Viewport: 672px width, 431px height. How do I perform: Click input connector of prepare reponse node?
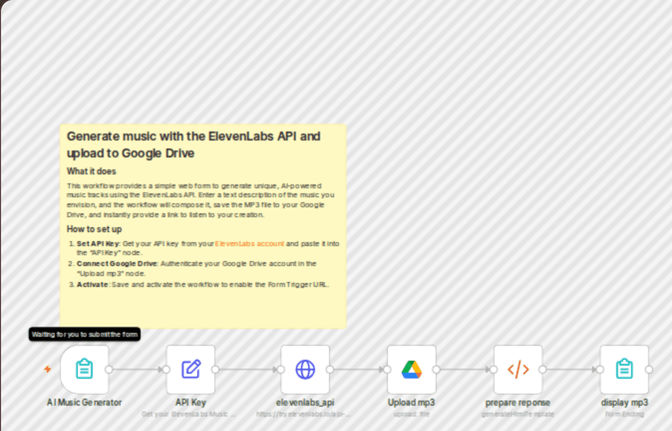point(494,370)
